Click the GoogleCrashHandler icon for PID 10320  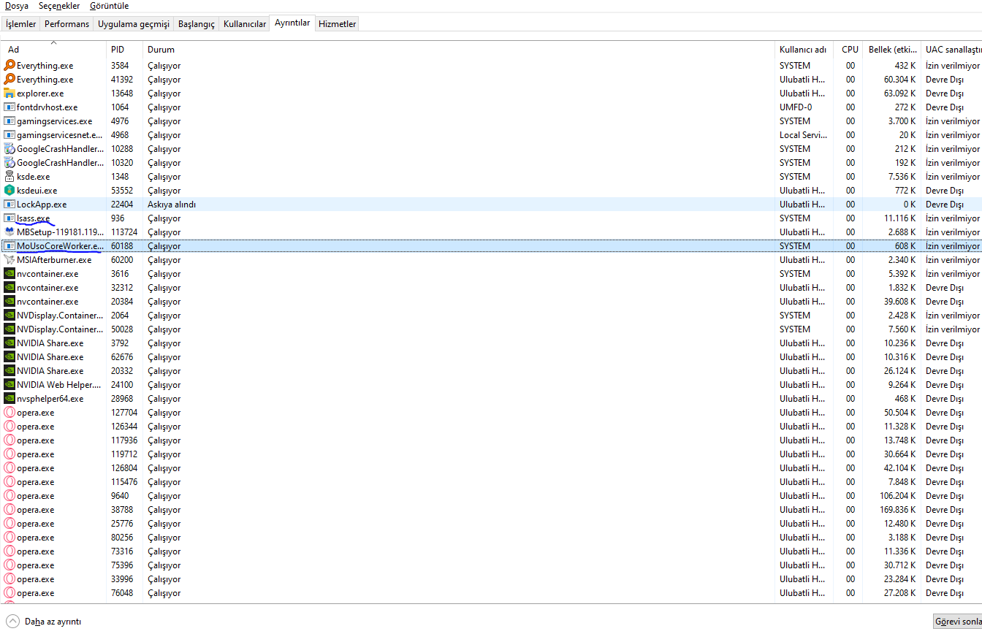tap(9, 162)
